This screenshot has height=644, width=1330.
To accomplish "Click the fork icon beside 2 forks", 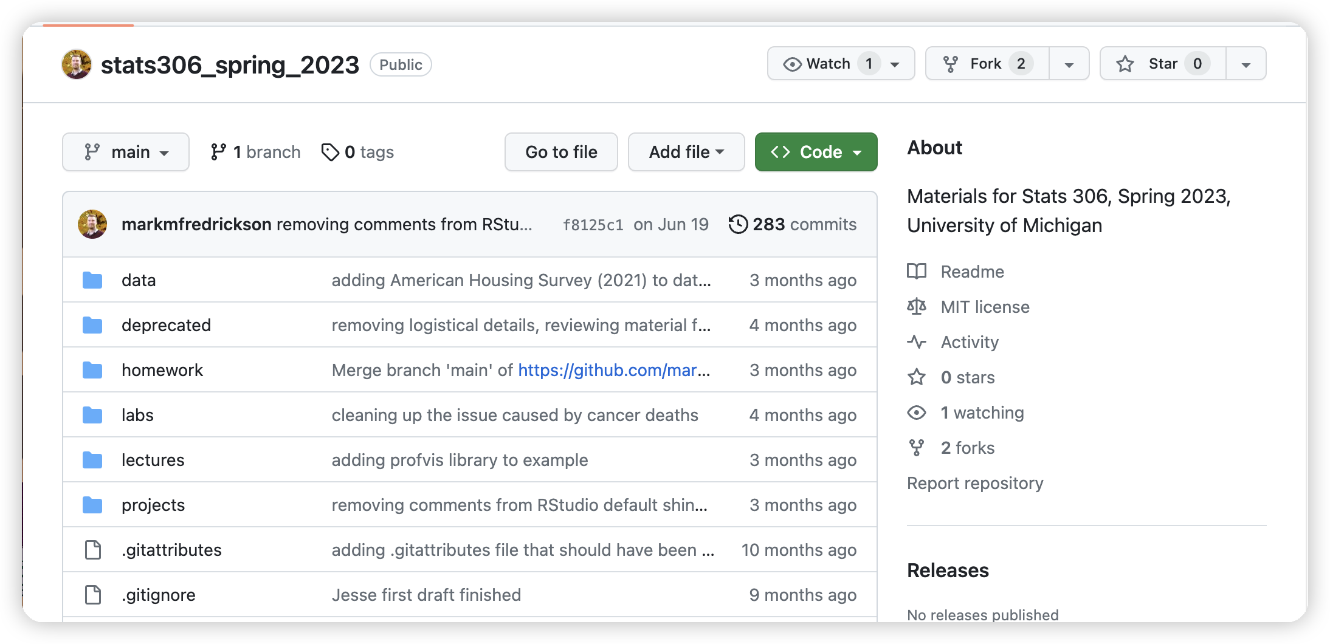I will point(917,448).
